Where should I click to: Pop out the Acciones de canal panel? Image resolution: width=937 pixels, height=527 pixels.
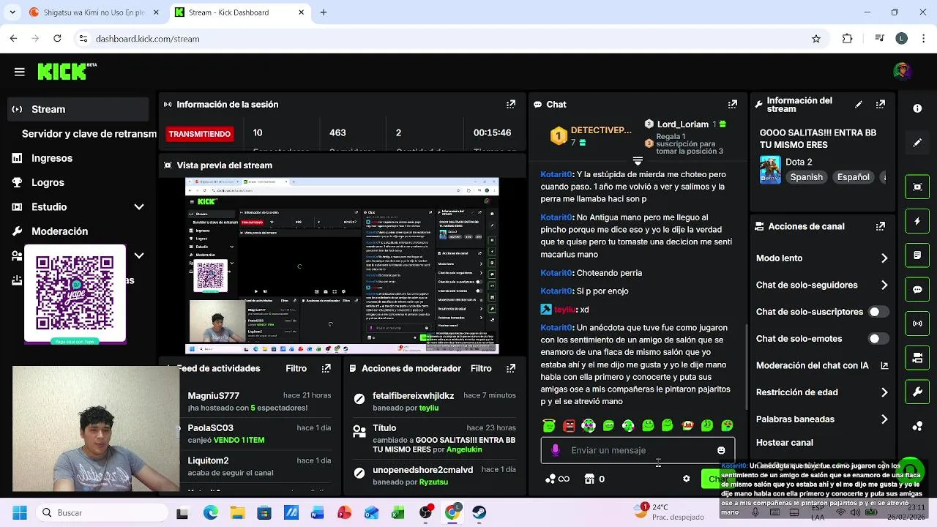tap(881, 227)
